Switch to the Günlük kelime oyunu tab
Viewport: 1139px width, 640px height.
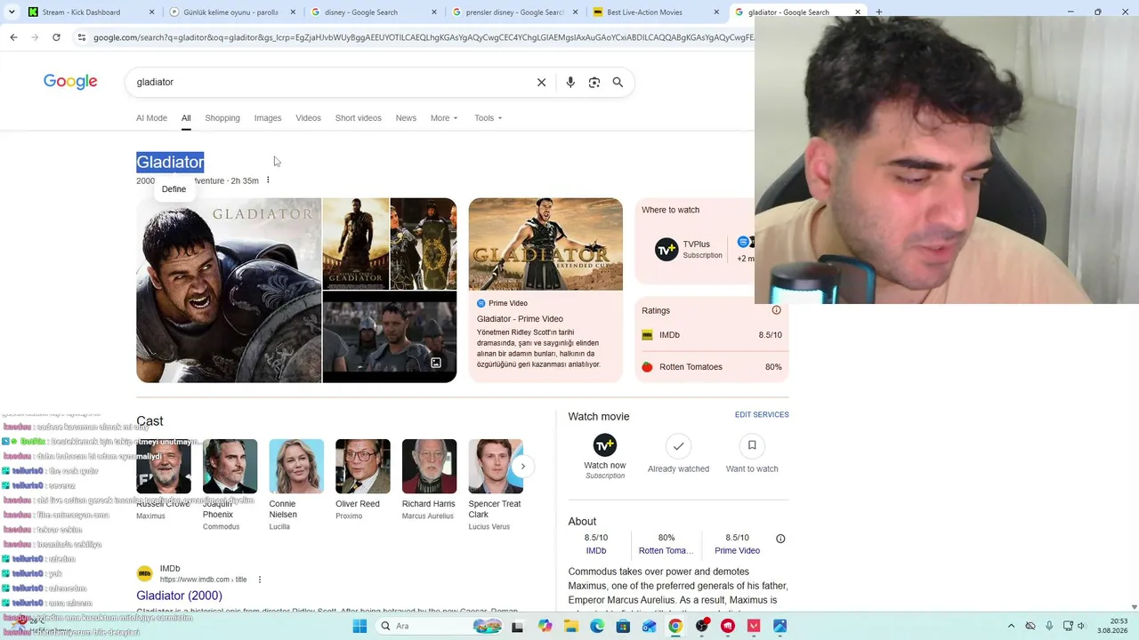(x=232, y=12)
